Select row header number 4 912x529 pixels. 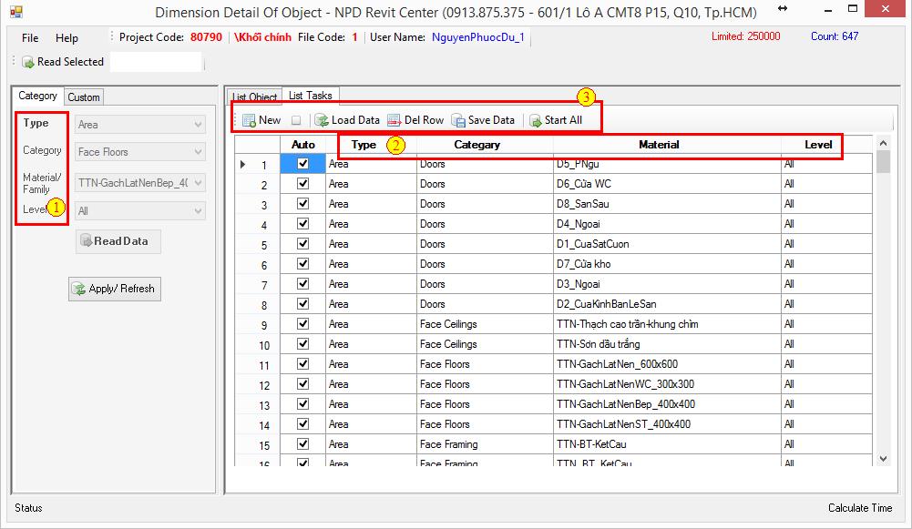[x=258, y=224]
